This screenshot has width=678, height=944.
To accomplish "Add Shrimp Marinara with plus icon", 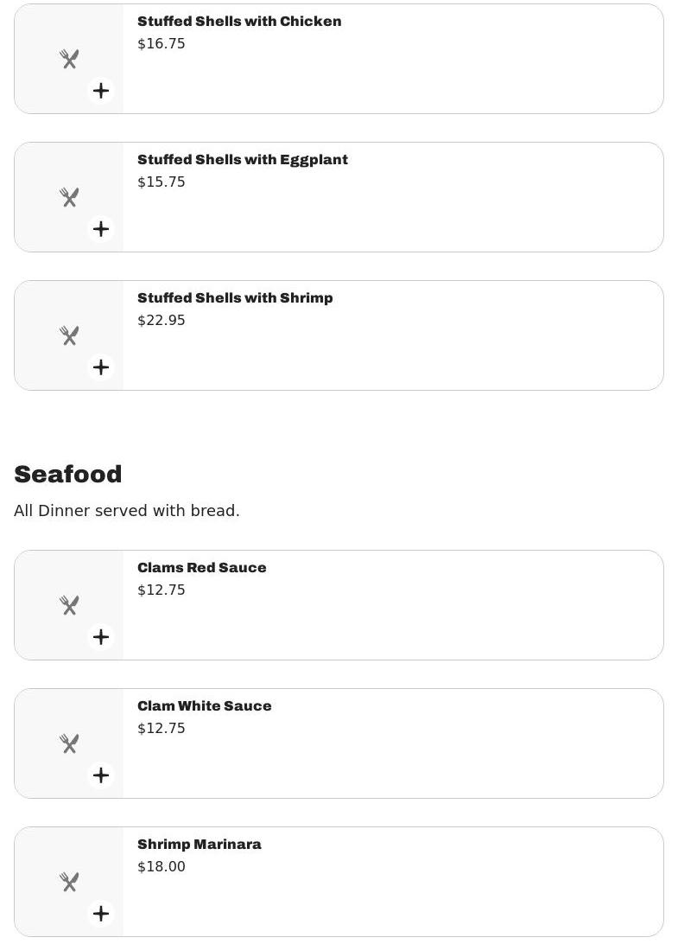I will [x=101, y=914].
